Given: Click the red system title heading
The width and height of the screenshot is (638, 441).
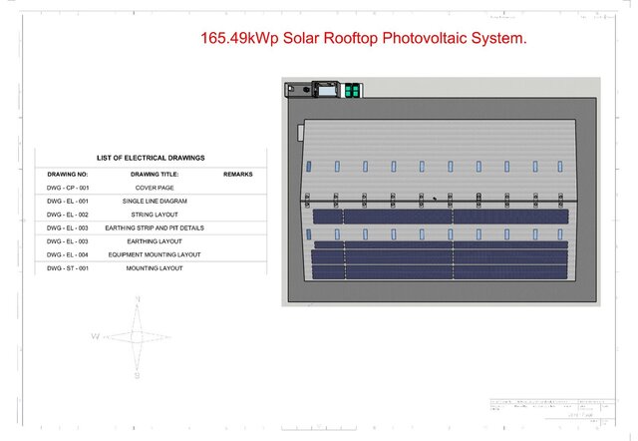Looking at the screenshot, I should 363,38.
